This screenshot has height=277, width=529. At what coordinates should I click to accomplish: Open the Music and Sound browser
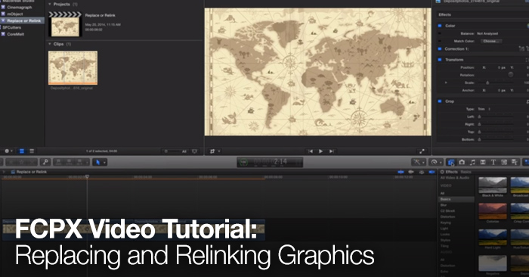pos(472,162)
